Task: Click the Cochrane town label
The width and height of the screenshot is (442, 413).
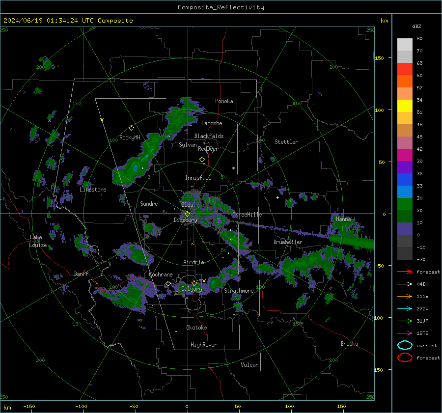Action: point(161,275)
